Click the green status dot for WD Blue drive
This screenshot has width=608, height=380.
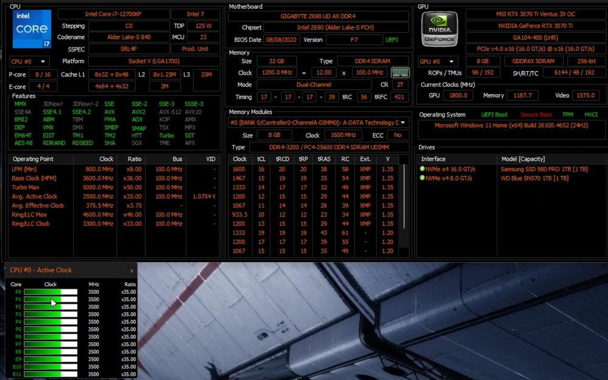point(423,178)
